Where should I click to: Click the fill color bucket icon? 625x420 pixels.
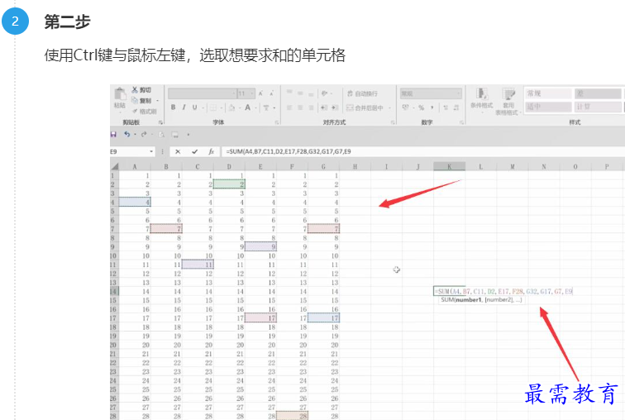[232, 107]
